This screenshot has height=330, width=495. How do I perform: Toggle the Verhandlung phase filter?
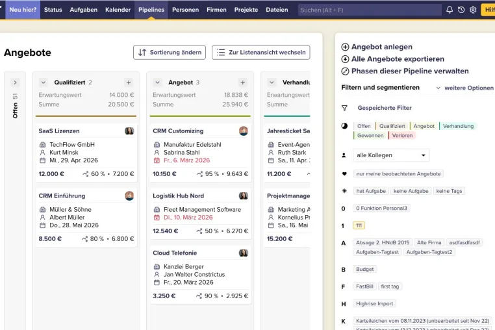tap(458, 126)
